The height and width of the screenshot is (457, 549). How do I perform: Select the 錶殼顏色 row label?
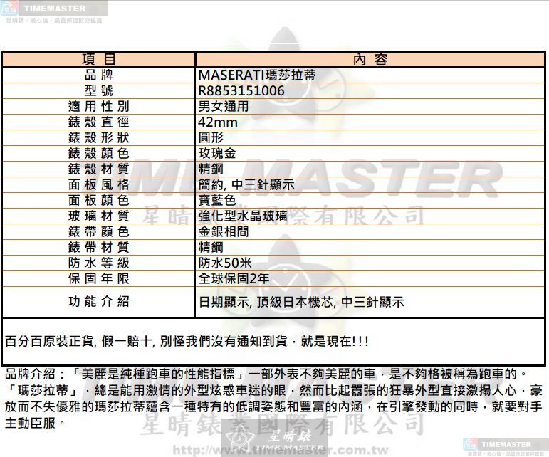[x=99, y=153]
